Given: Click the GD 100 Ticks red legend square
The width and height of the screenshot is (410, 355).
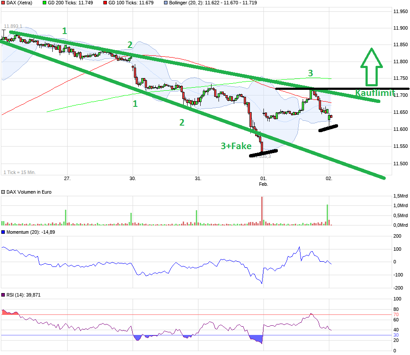Looking at the screenshot, I should [105, 3].
